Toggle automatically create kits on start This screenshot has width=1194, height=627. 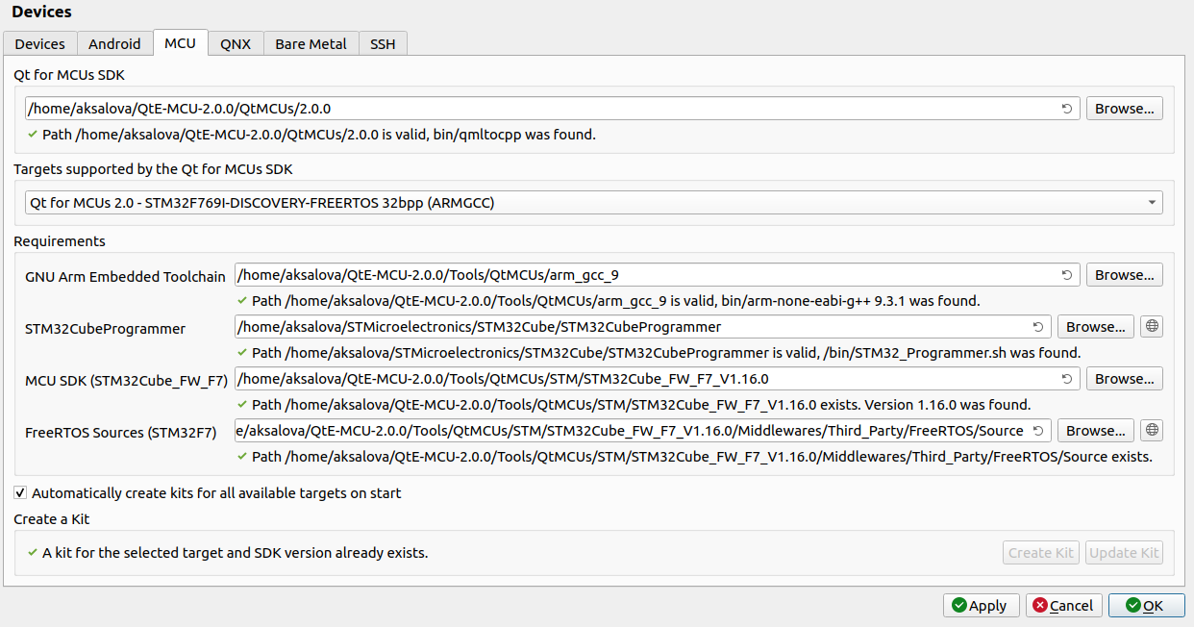click(x=20, y=493)
